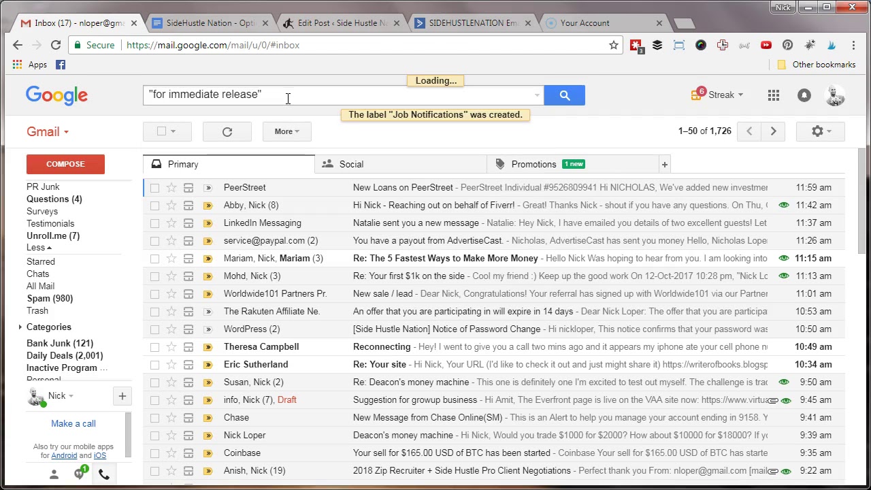Click the Chrome address bar URL
Screen dimensions: 871x490
point(212,45)
